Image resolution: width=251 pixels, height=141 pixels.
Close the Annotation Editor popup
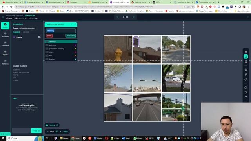pyautogui.click(x=75, y=24)
